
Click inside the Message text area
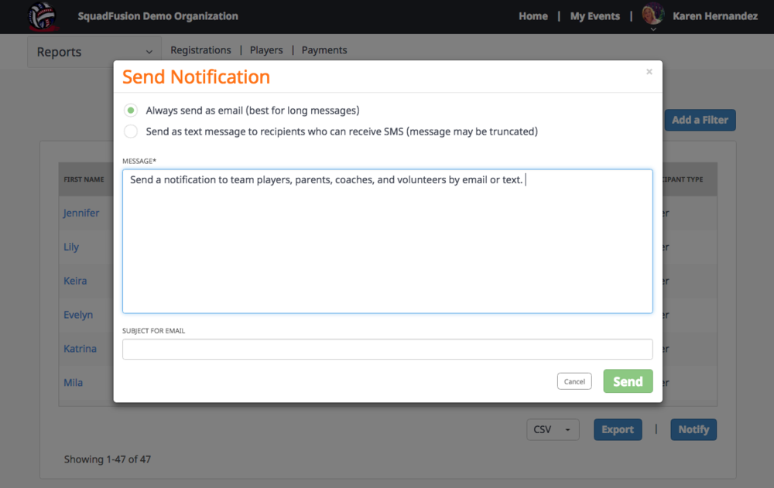pos(387,247)
